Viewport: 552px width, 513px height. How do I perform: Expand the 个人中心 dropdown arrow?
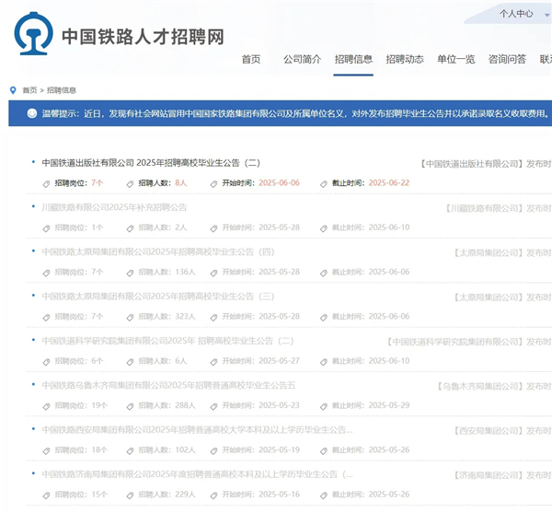click(546, 15)
